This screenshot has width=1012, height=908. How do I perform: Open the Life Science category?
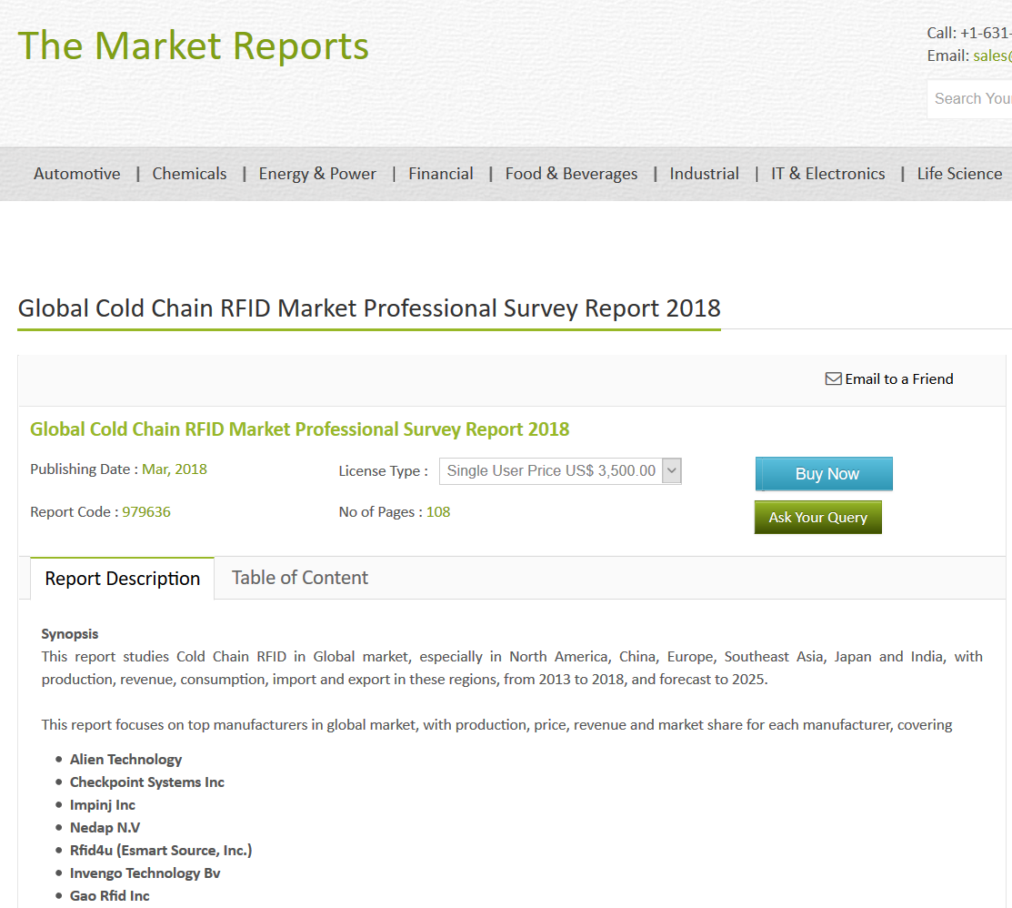pyautogui.click(x=960, y=174)
